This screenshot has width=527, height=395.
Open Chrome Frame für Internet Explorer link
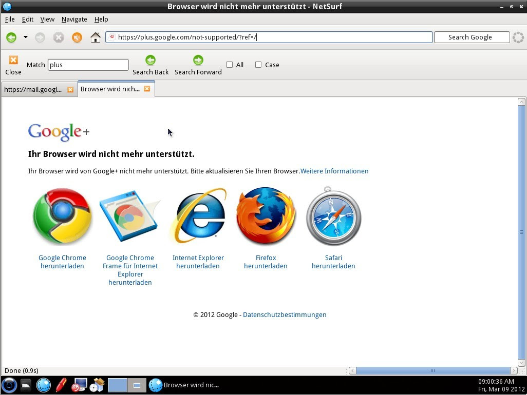[x=130, y=270]
